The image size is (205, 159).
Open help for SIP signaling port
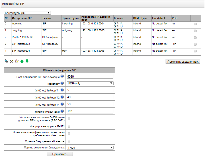point(62,76)
